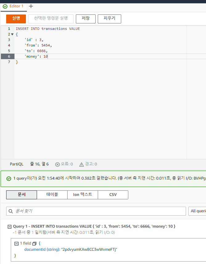The height and width of the screenshot is (264, 206).
Task: Click the 경고 warning triangle icon
Action: 81,164
